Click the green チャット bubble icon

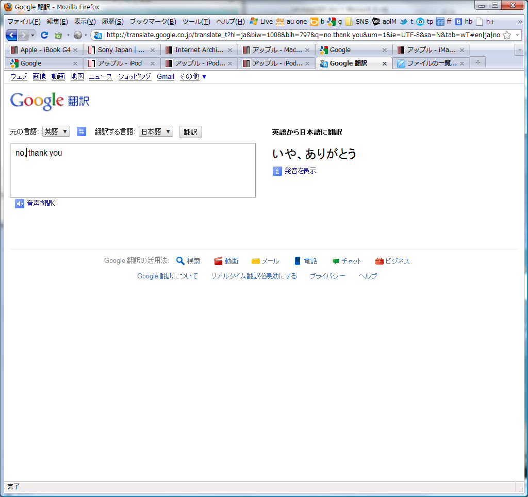click(335, 261)
